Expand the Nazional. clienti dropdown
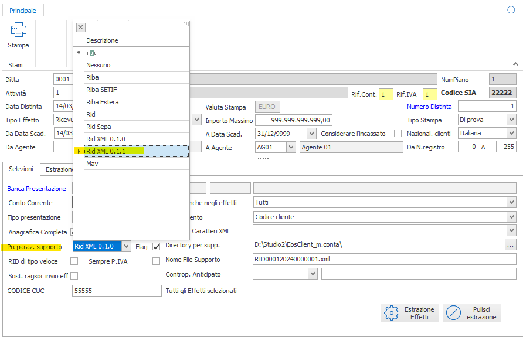 click(x=511, y=133)
